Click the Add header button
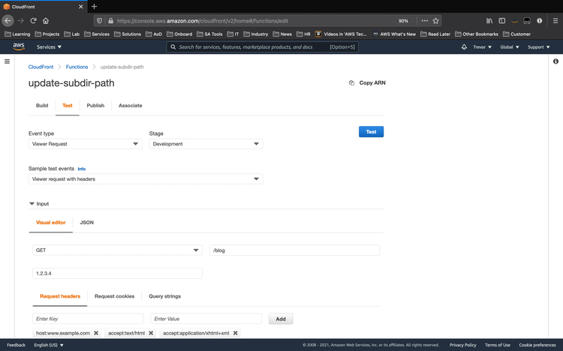The image size is (563, 351). pos(281,319)
